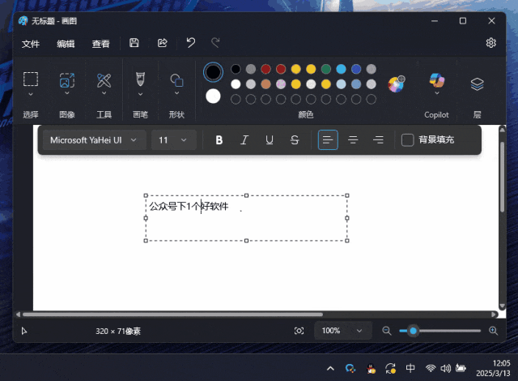This screenshot has height=381, width=518.
Task: Select the Brushes tool icon
Action: point(140,79)
